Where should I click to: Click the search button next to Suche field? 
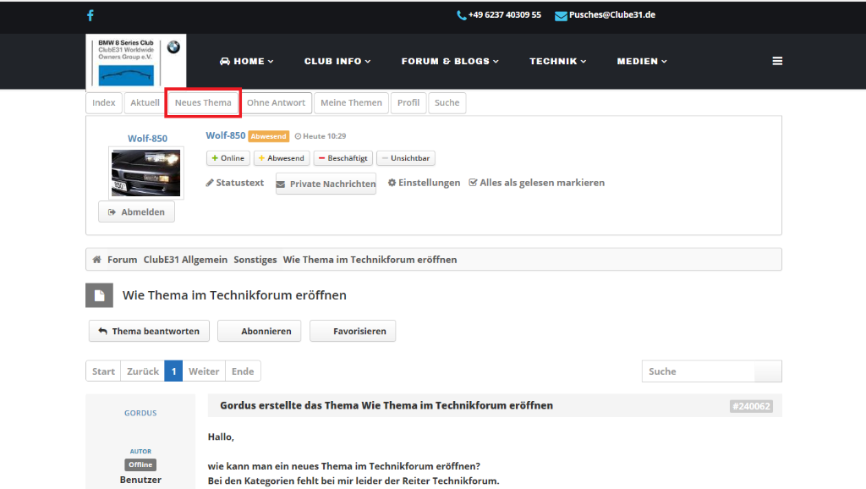coord(767,371)
